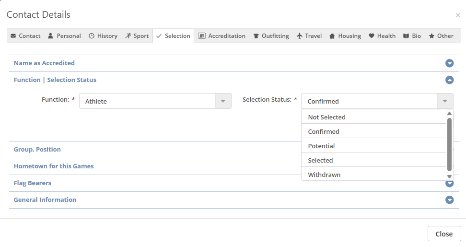Toggle the Selection Status dropdown arrow

[x=445, y=101]
